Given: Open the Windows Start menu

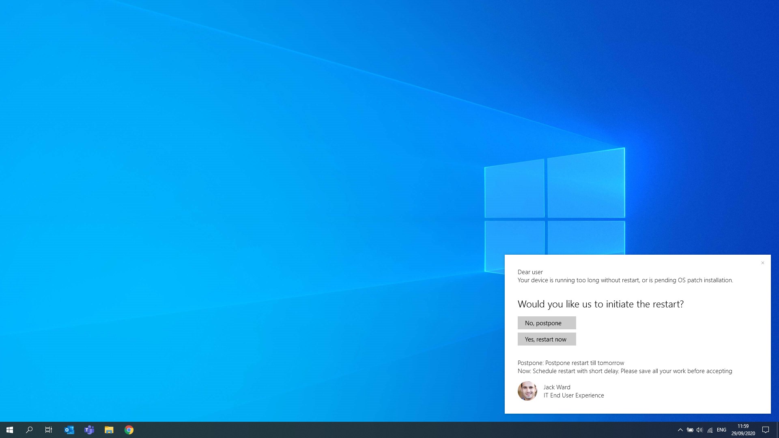Looking at the screenshot, I should coord(10,430).
